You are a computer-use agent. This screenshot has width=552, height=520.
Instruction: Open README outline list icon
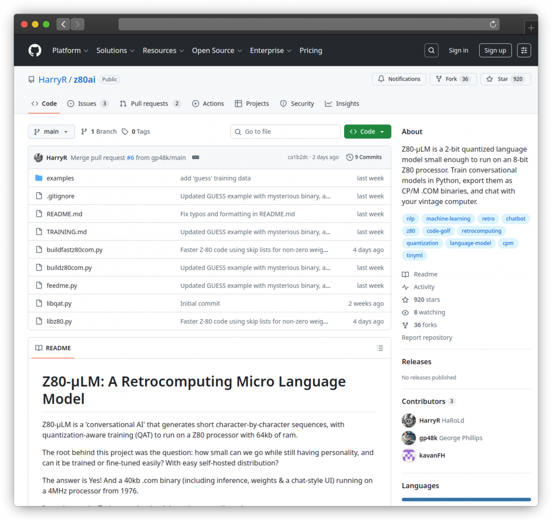pos(380,348)
